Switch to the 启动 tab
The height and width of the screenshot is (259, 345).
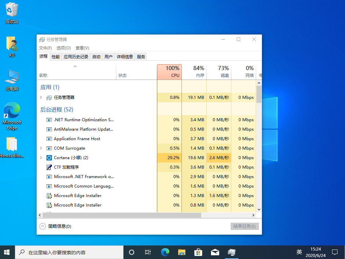click(96, 57)
